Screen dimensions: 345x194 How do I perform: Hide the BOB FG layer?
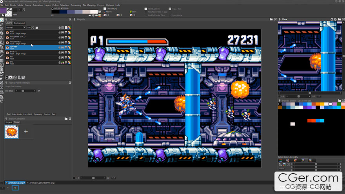click(x=7, y=52)
